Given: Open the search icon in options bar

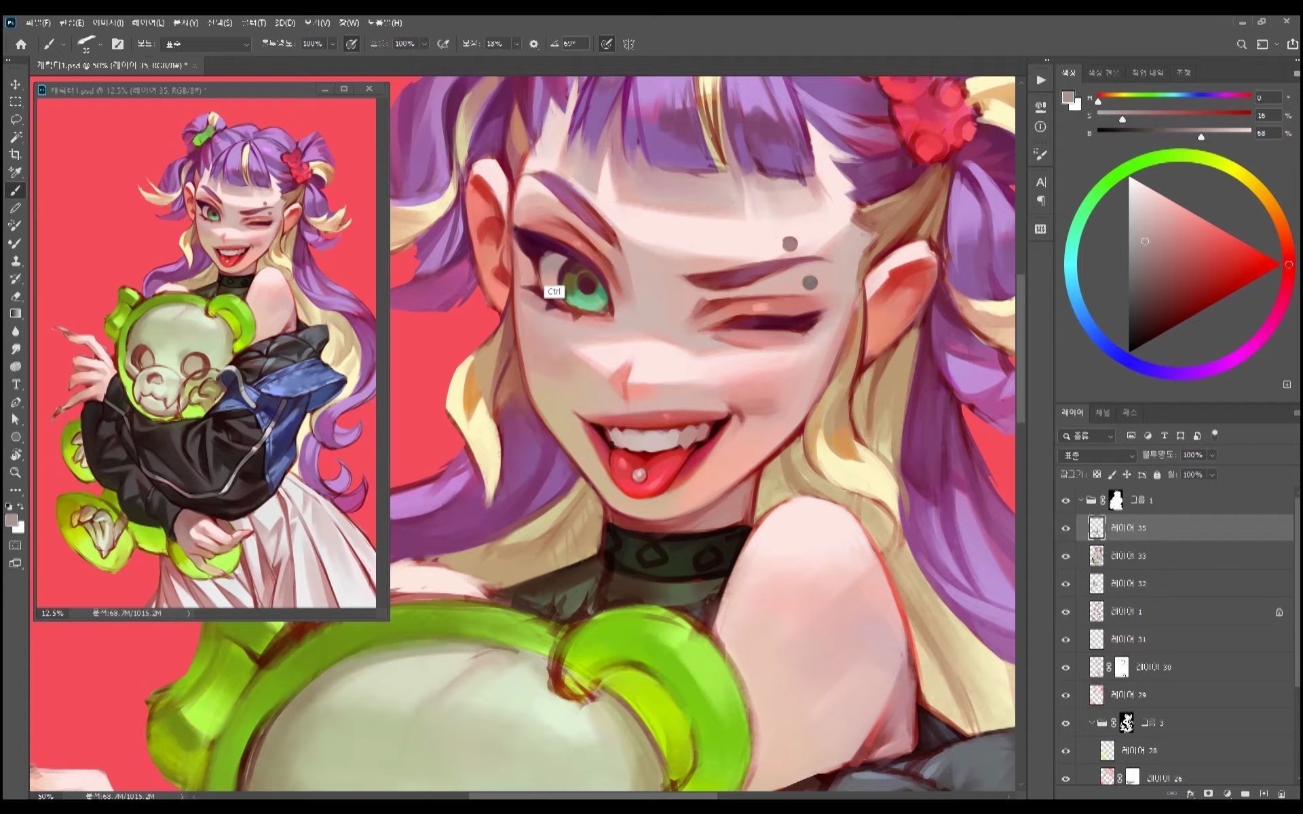Looking at the screenshot, I should pos(1241,44).
